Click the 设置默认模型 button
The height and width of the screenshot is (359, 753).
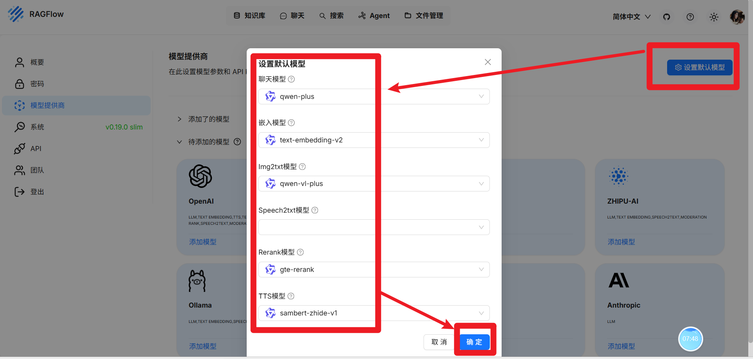700,67
